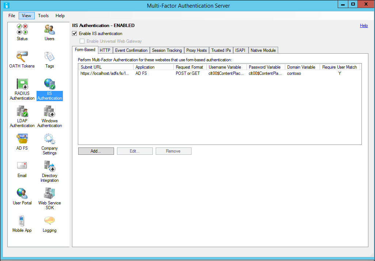Go to RADIUS Authentication

click(22, 89)
